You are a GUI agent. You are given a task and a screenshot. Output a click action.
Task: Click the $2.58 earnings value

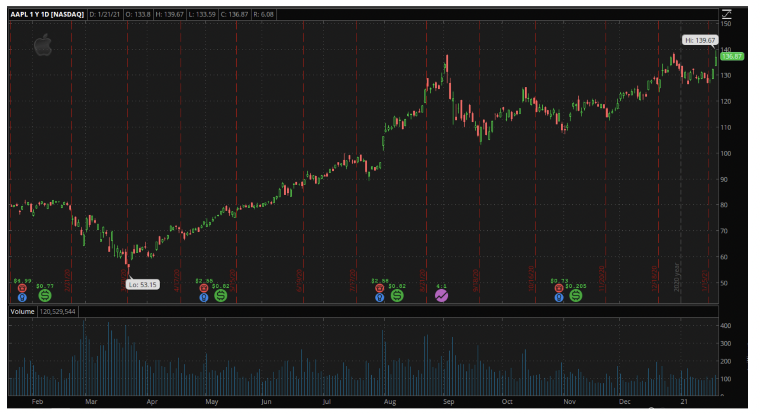point(380,281)
